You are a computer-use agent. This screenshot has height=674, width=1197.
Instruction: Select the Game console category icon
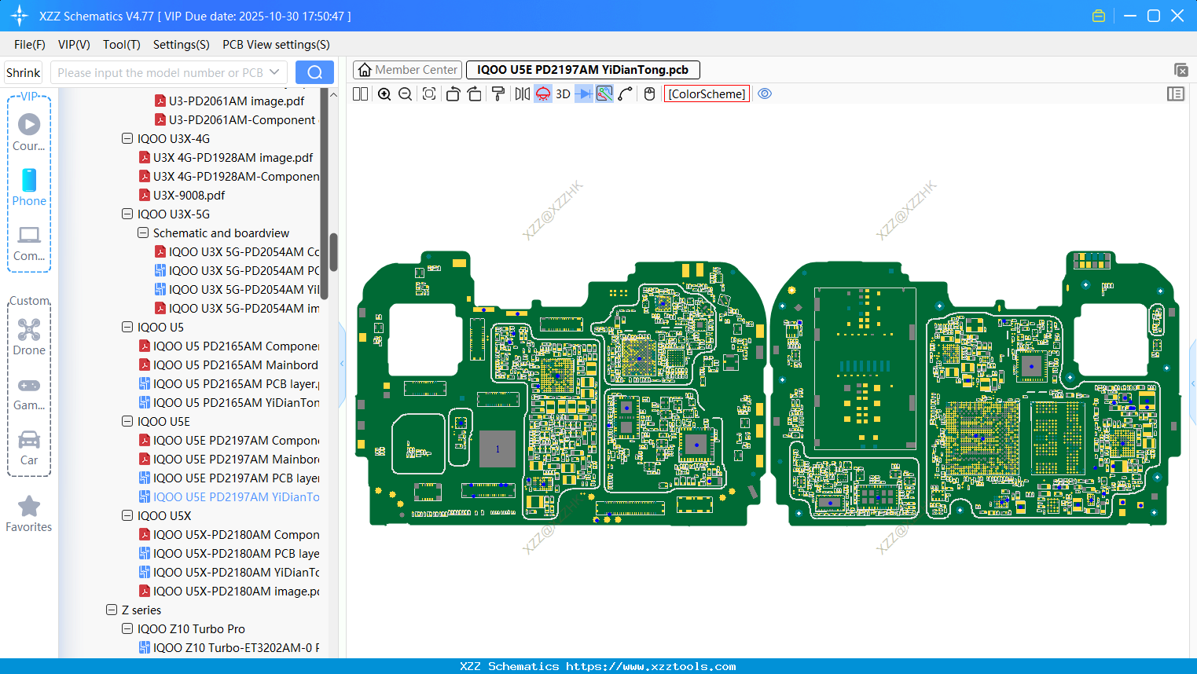pyautogui.click(x=29, y=393)
